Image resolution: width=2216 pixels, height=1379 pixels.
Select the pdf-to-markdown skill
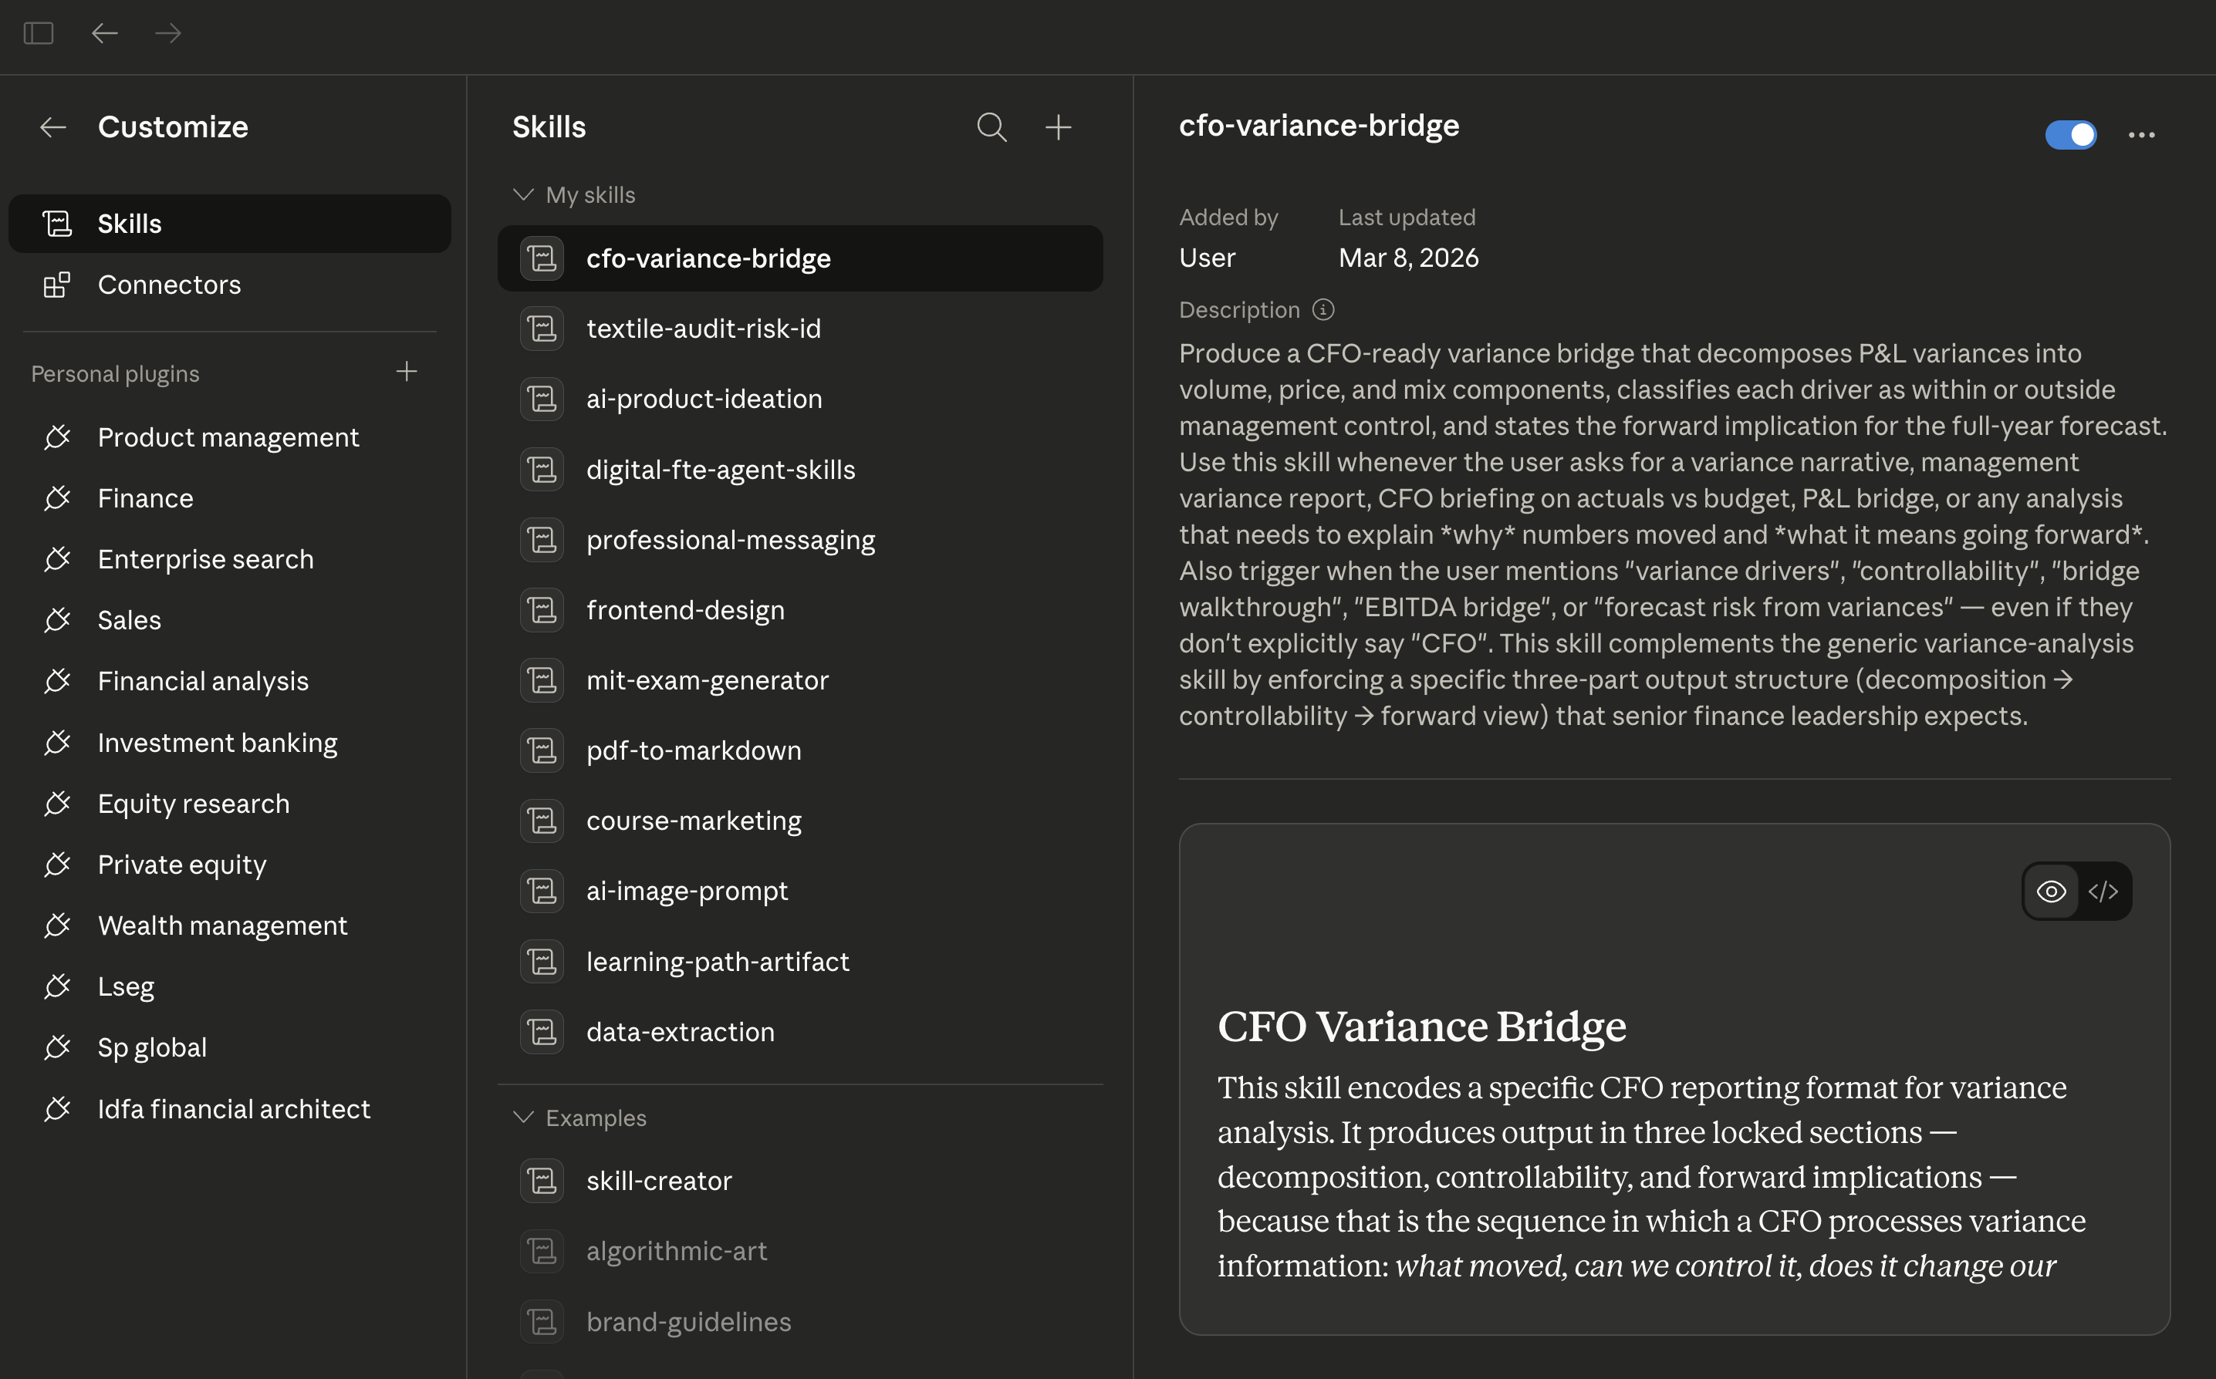coord(692,750)
